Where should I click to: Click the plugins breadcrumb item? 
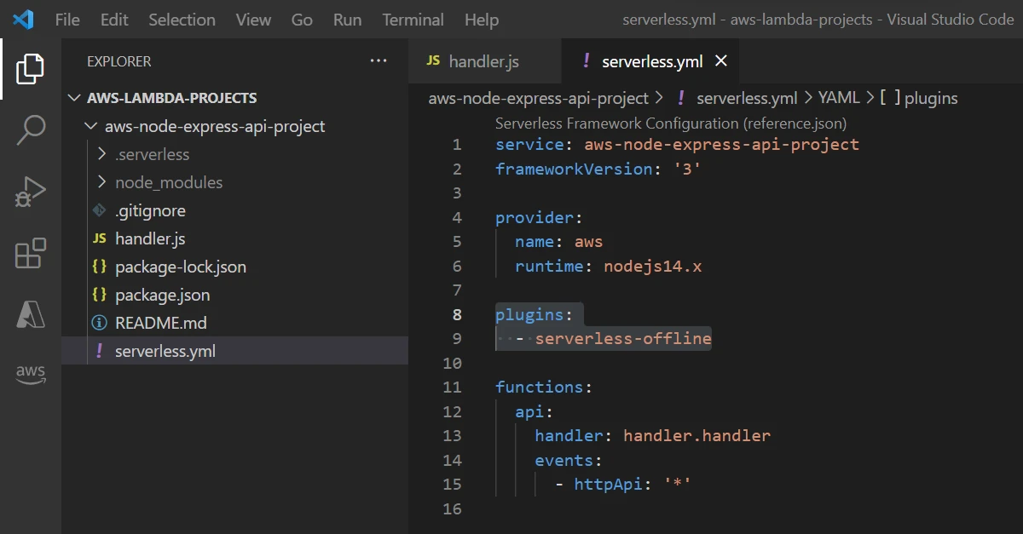930,99
